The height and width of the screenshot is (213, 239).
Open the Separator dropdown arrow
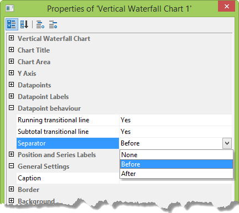pyautogui.click(x=227, y=143)
